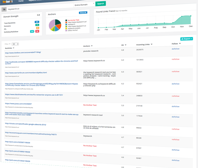Image resolution: width=198 pixels, height=168 pixels.
Task: Click the teal Dofollow count badge
Action: [32, 31]
